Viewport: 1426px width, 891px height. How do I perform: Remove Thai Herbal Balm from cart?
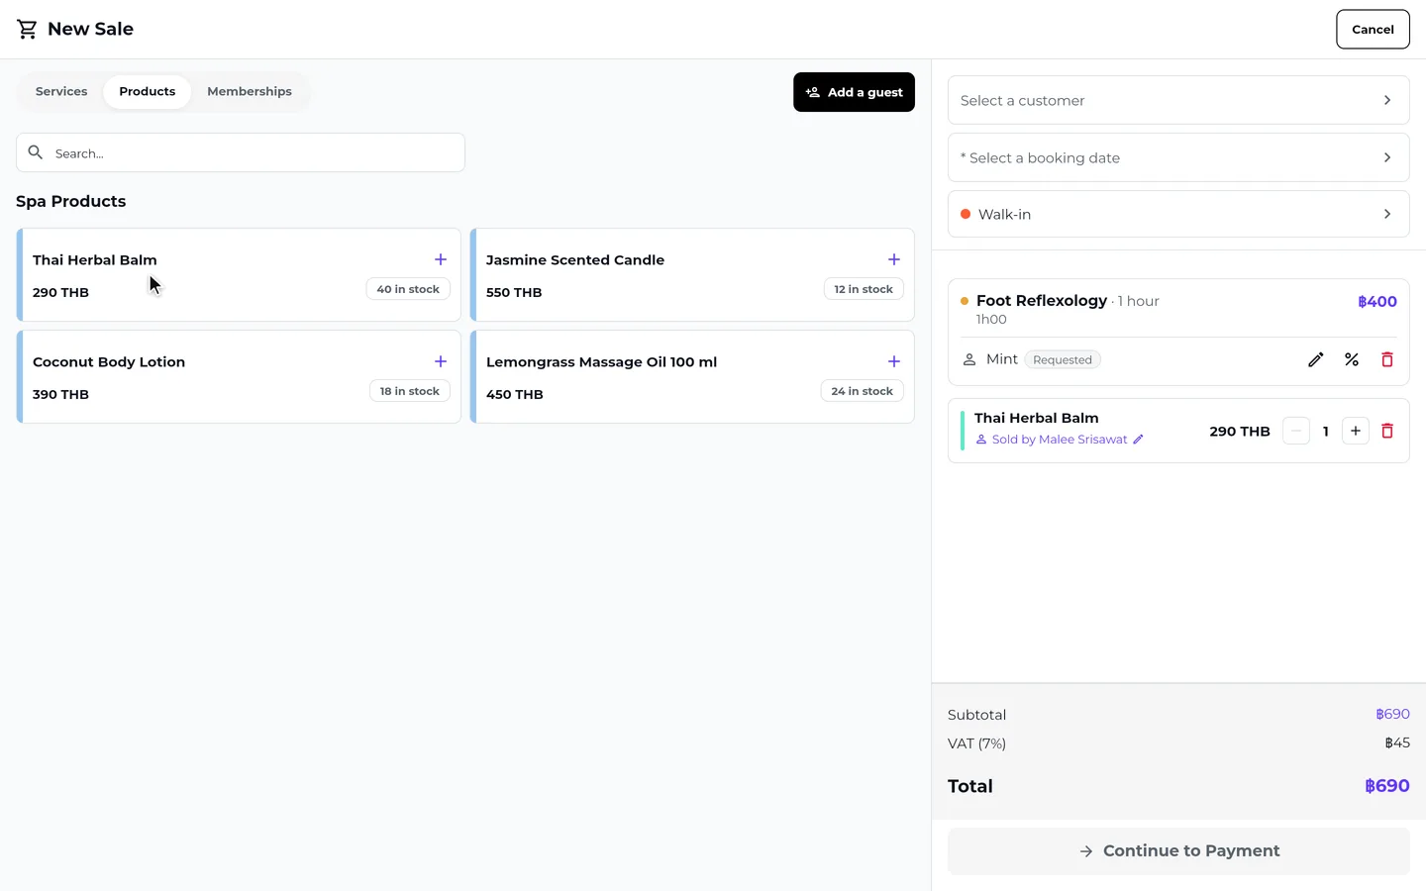click(x=1387, y=431)
